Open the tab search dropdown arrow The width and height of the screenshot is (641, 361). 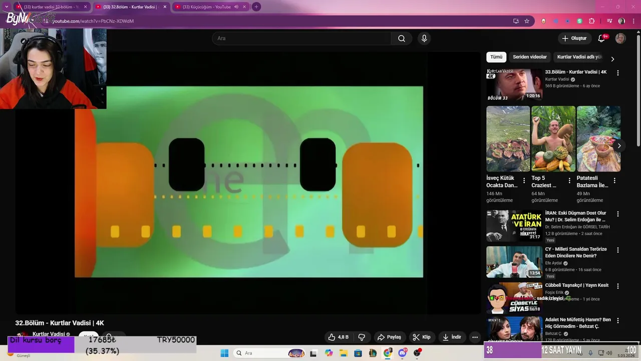(6, 7)
